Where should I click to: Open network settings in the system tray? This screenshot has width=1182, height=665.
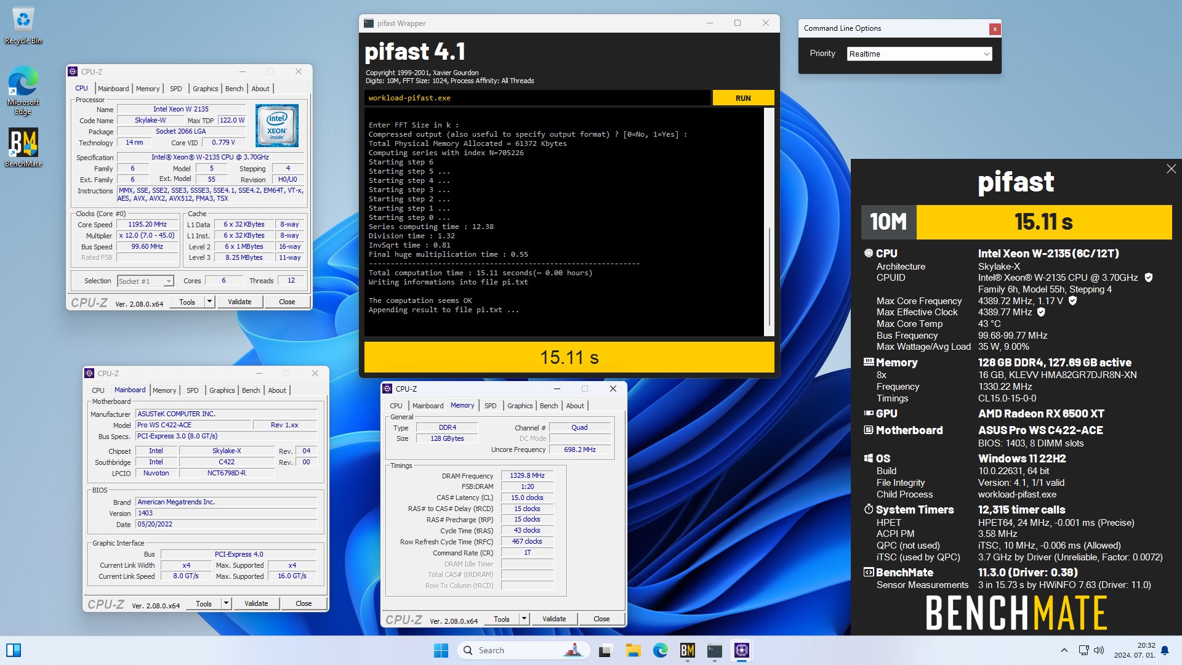tap(1084, 650)
